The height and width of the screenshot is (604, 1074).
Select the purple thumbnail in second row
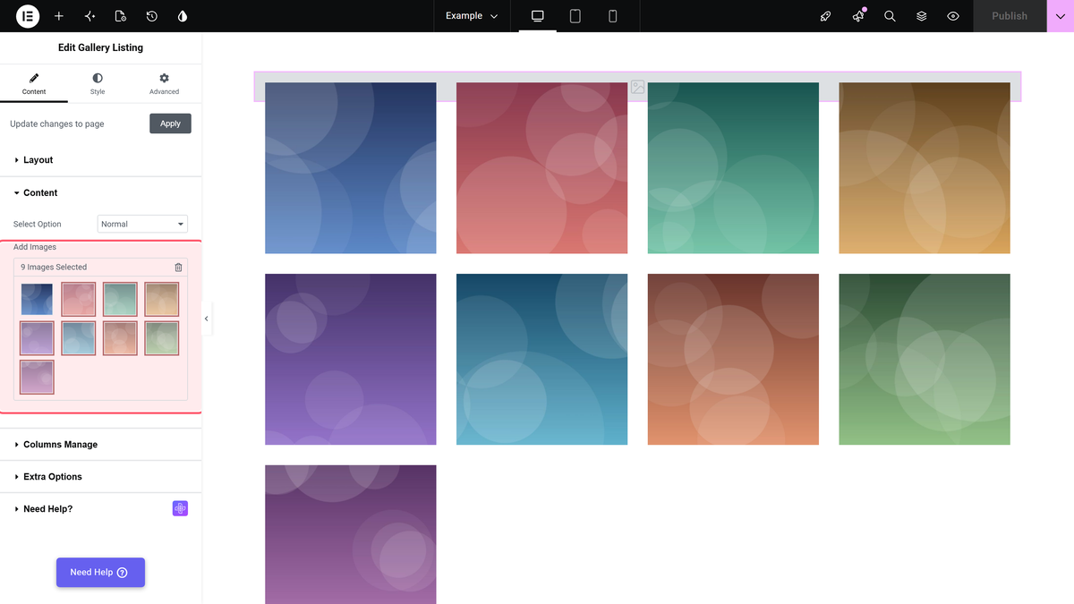[x=37, y=338]
